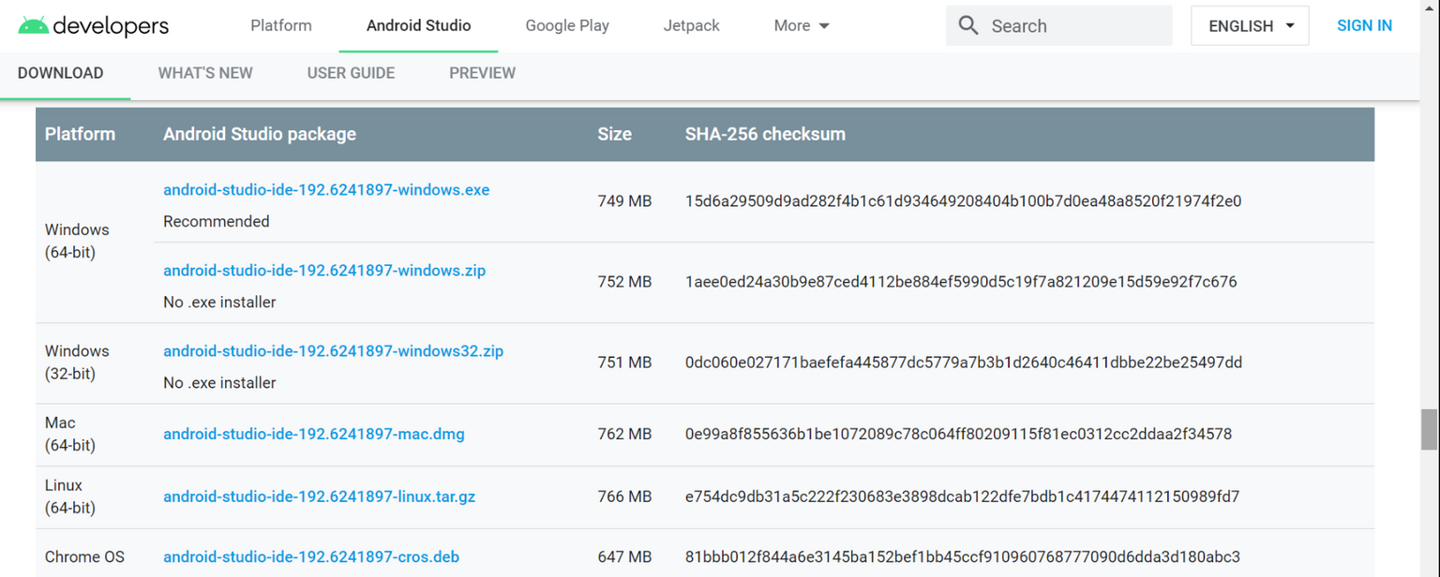Open the USER GUIDE sub-tab
Screen dimensions: 1440x577
click(x=351, y=73)
